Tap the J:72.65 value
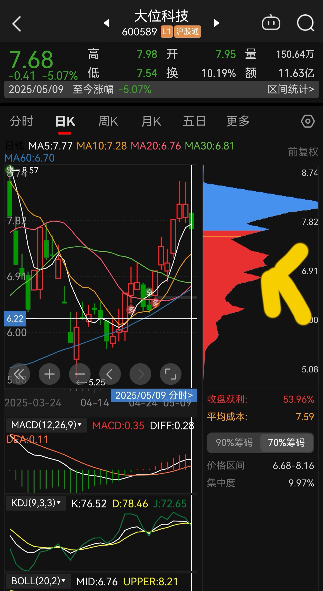This screenshot has height=591, width=323. [x=170, y=504]
